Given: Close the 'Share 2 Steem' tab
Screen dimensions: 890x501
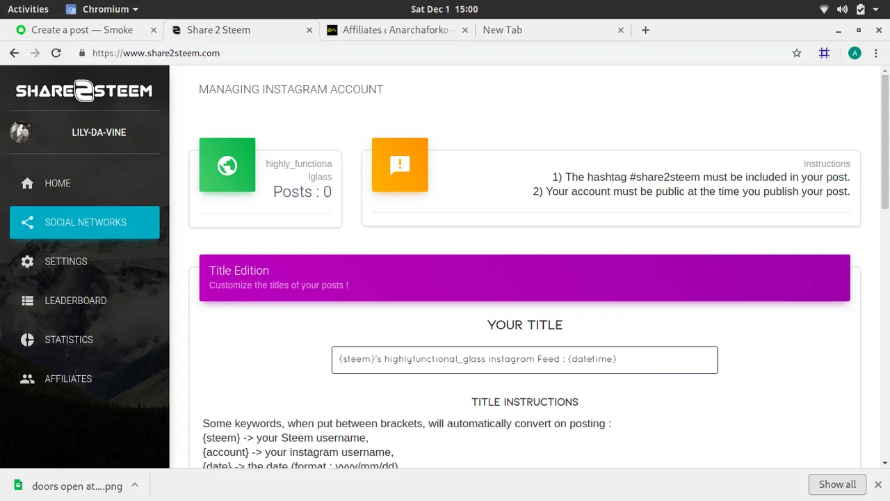Looking at the screenshot, I should pos(310,30).
